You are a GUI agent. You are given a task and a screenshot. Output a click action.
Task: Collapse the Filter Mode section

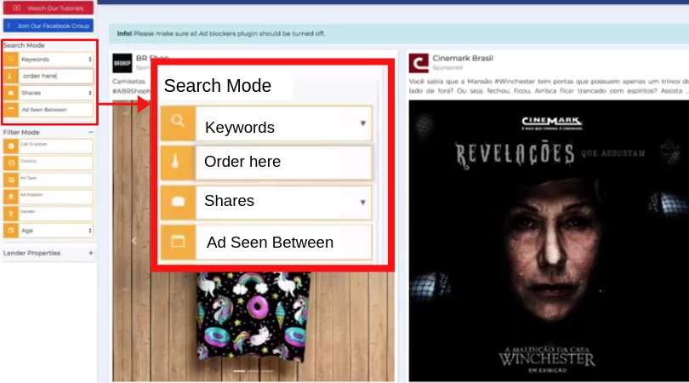(x=90, y=132)
